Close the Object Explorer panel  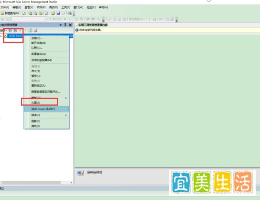(70, 25)
